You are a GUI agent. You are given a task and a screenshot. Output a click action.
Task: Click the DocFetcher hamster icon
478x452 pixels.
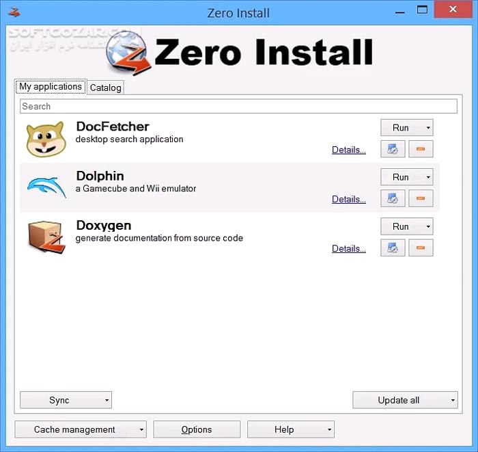[x=46, y=139]
